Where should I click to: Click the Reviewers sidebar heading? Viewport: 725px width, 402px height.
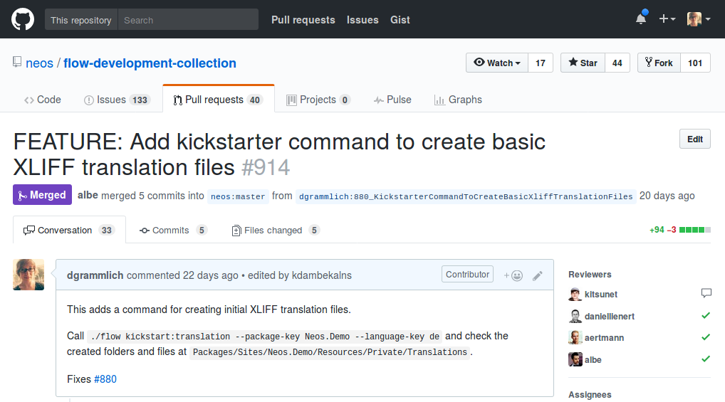pos(590,275)
